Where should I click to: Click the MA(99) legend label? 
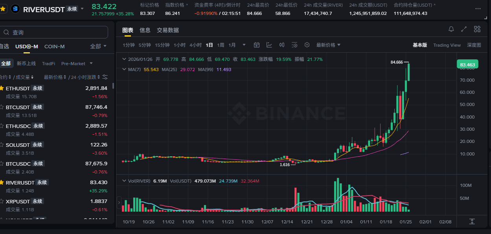[x=205, y=69]
